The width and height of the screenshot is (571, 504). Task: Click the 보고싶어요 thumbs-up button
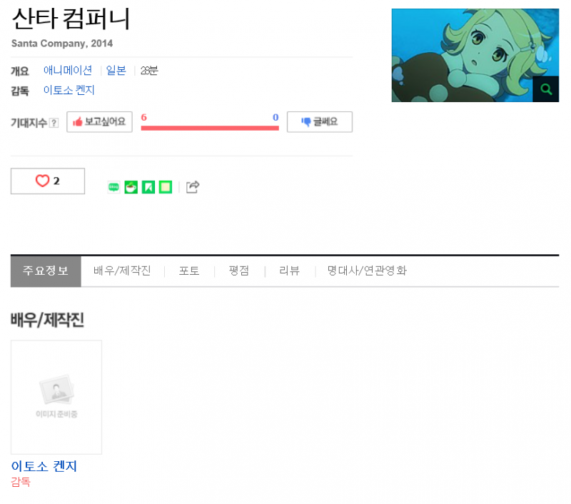pos(99,122)
